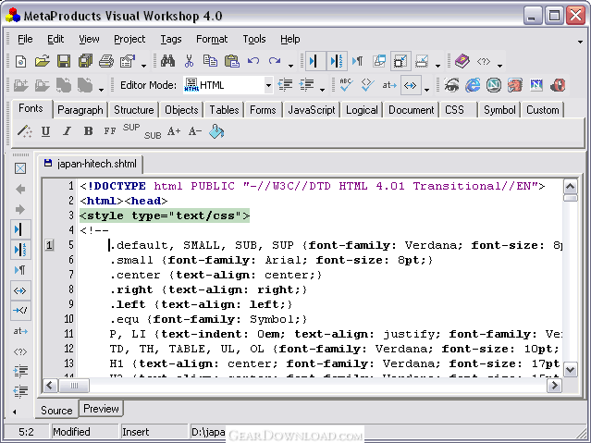Toggle paragraph marks in top toolbar

coord(357,61)
